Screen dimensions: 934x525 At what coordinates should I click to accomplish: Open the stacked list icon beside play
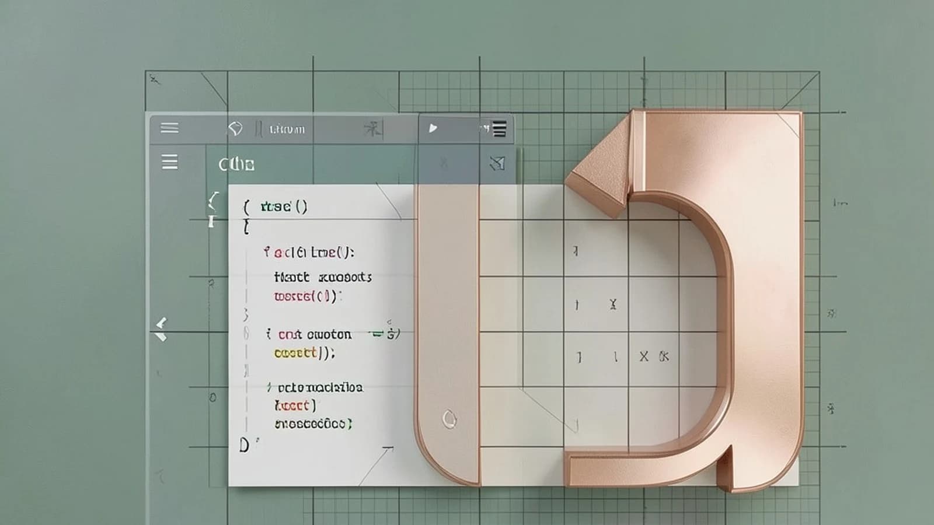tap(499, 129)
